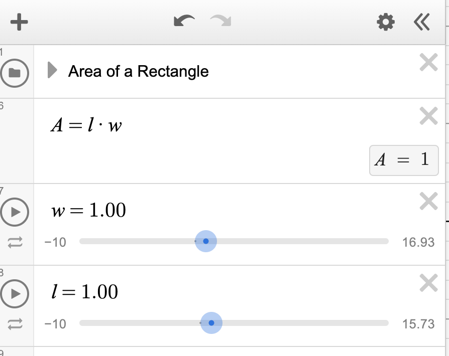Click the folder icon for Area of a Rectangle
Image resolution: width=449 pixels, height=356 pixels.
click(x=15, y=73)
